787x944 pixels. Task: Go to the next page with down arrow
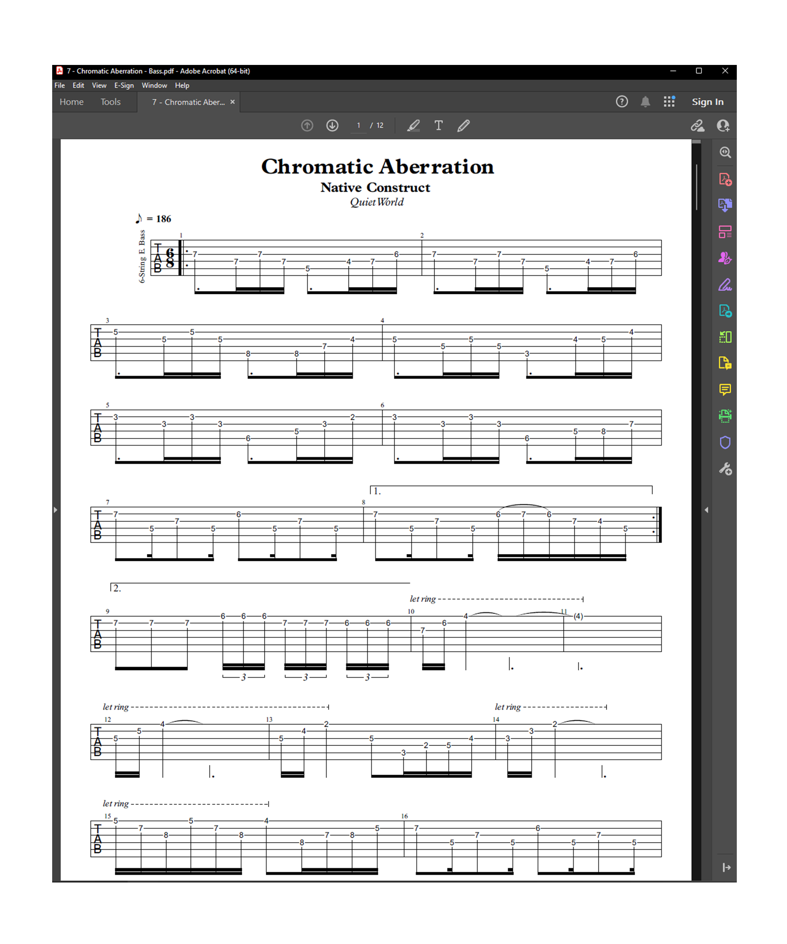[x=332, y=126]
